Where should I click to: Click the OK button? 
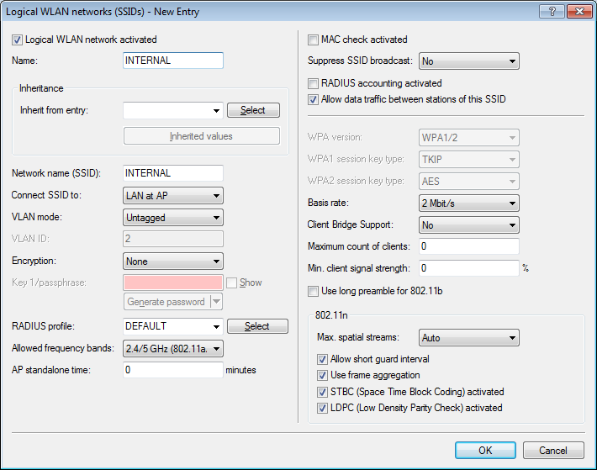click(485, 451)
